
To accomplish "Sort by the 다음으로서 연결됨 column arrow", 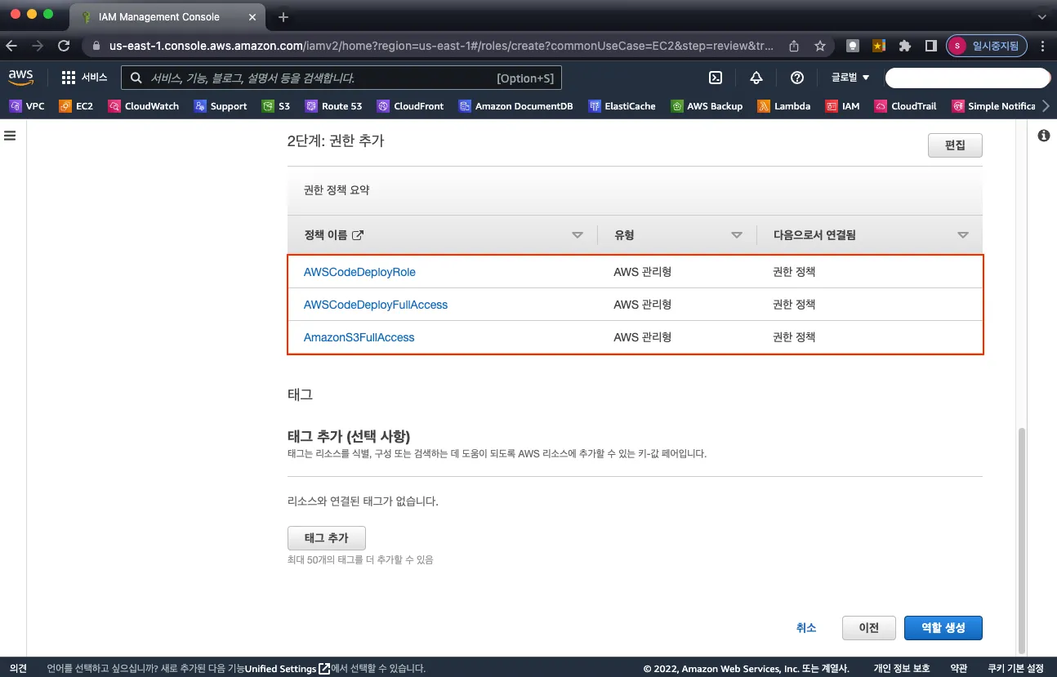I will 963,235.
